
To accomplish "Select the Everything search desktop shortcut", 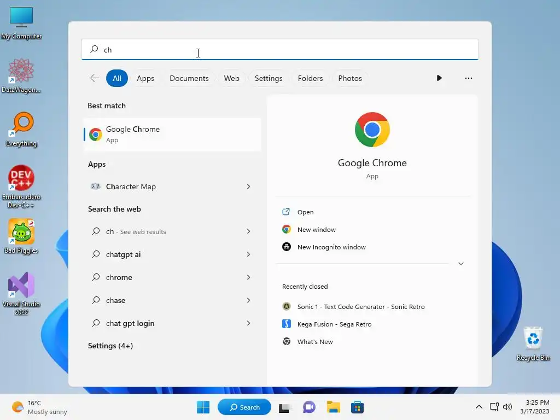I will point(21,129).
